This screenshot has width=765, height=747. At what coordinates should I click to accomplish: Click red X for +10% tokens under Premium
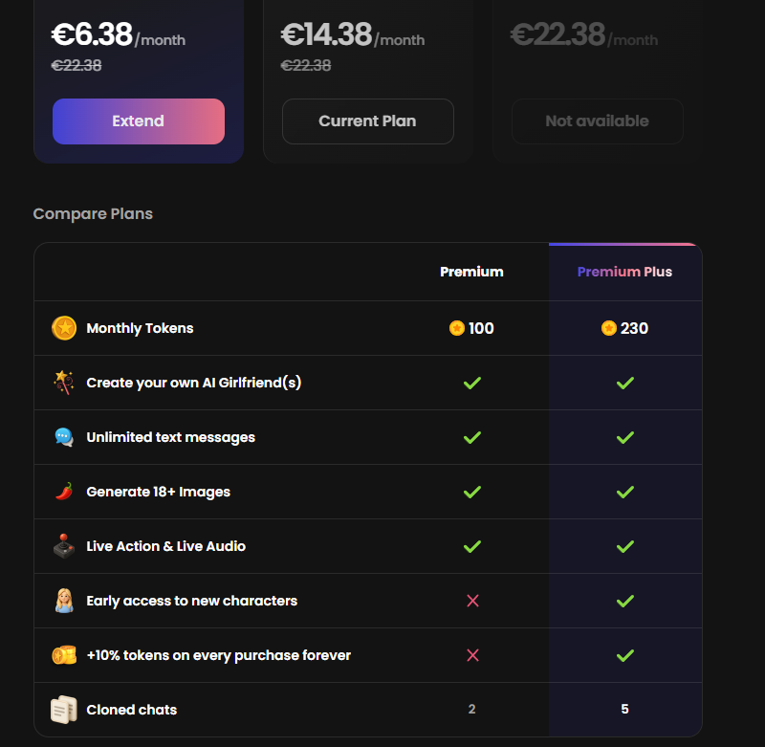[472, 655]
